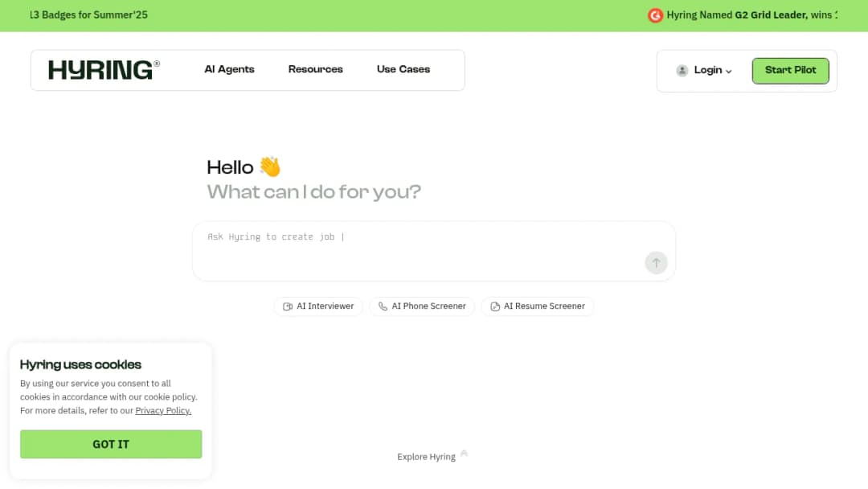868x489 pixels.
Task: Click the What can I do for you heading
Action: (314, 192)
